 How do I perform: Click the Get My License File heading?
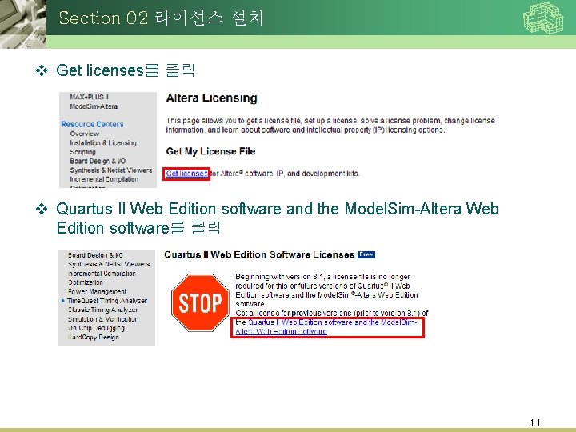point(210,151)
